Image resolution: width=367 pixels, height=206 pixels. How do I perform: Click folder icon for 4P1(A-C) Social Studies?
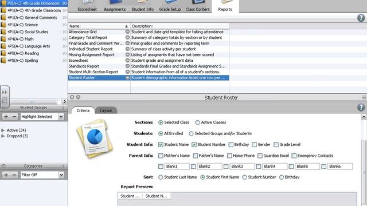[x=3, y=32]
